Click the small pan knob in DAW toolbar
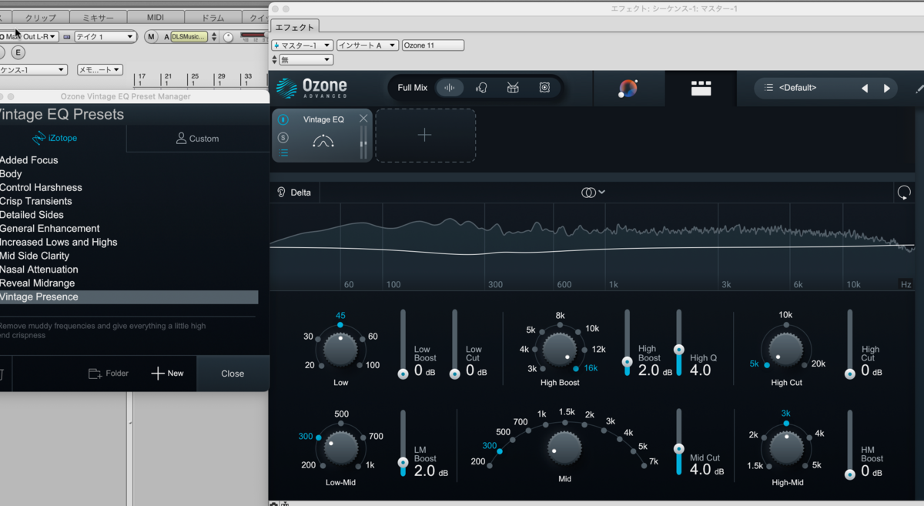 coord(228,37)
